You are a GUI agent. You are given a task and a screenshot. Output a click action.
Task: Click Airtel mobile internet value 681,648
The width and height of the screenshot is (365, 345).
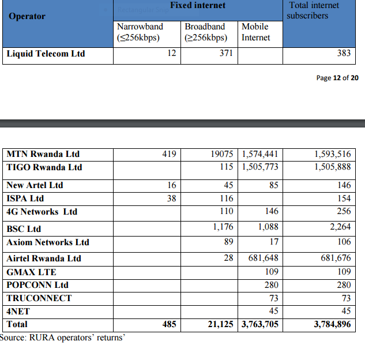click(x=264, y=258)
